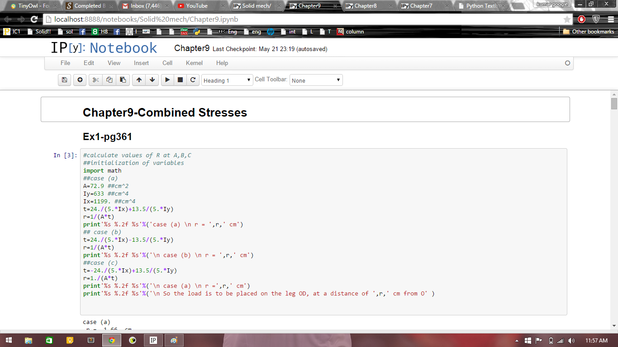
Task: Open the Kernel menu
Action: pyautogui.click(x=194, y=63)
